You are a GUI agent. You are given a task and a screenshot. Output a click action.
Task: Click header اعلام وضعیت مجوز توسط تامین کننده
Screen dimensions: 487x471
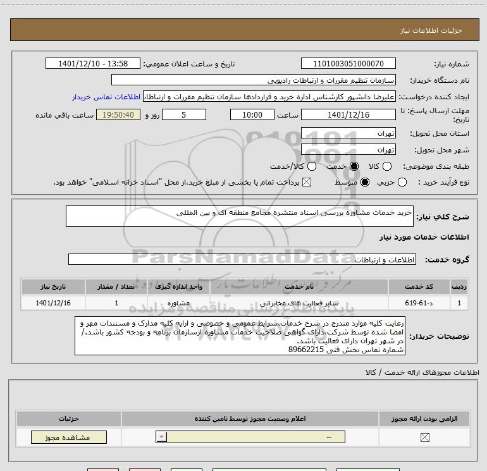point(250,419)
